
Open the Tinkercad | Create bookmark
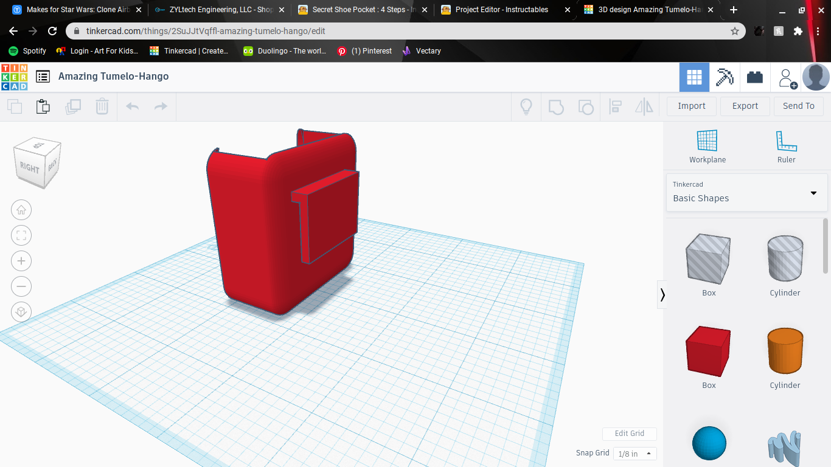pyautogui.click(x=189, y=51)
